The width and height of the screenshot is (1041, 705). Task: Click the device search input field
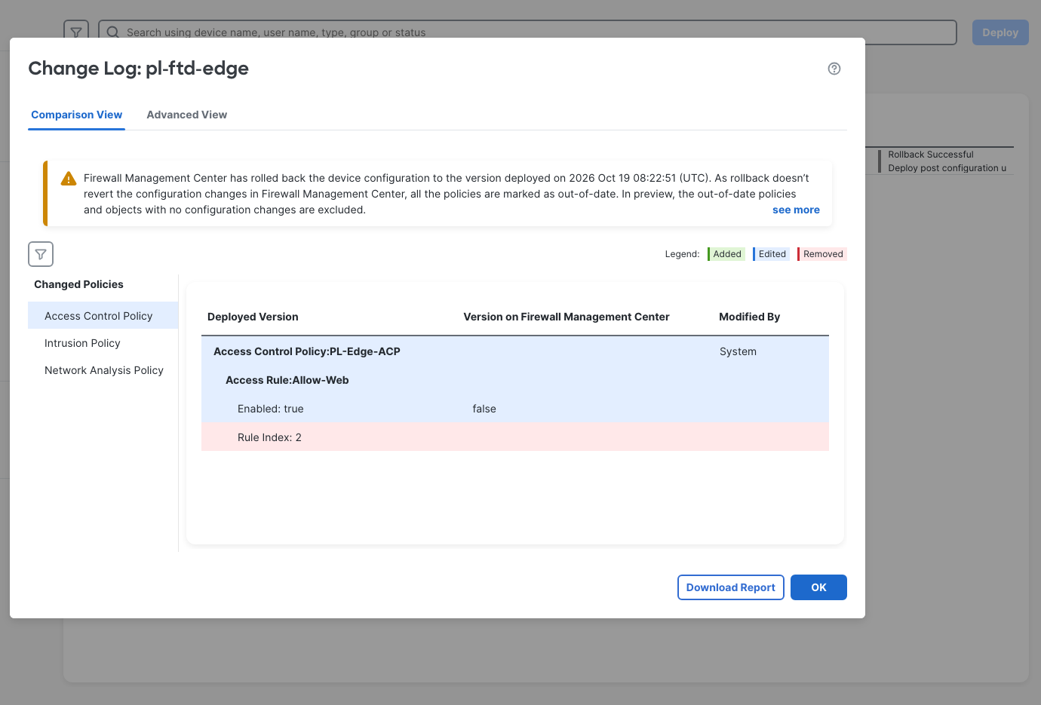point(527,32)
